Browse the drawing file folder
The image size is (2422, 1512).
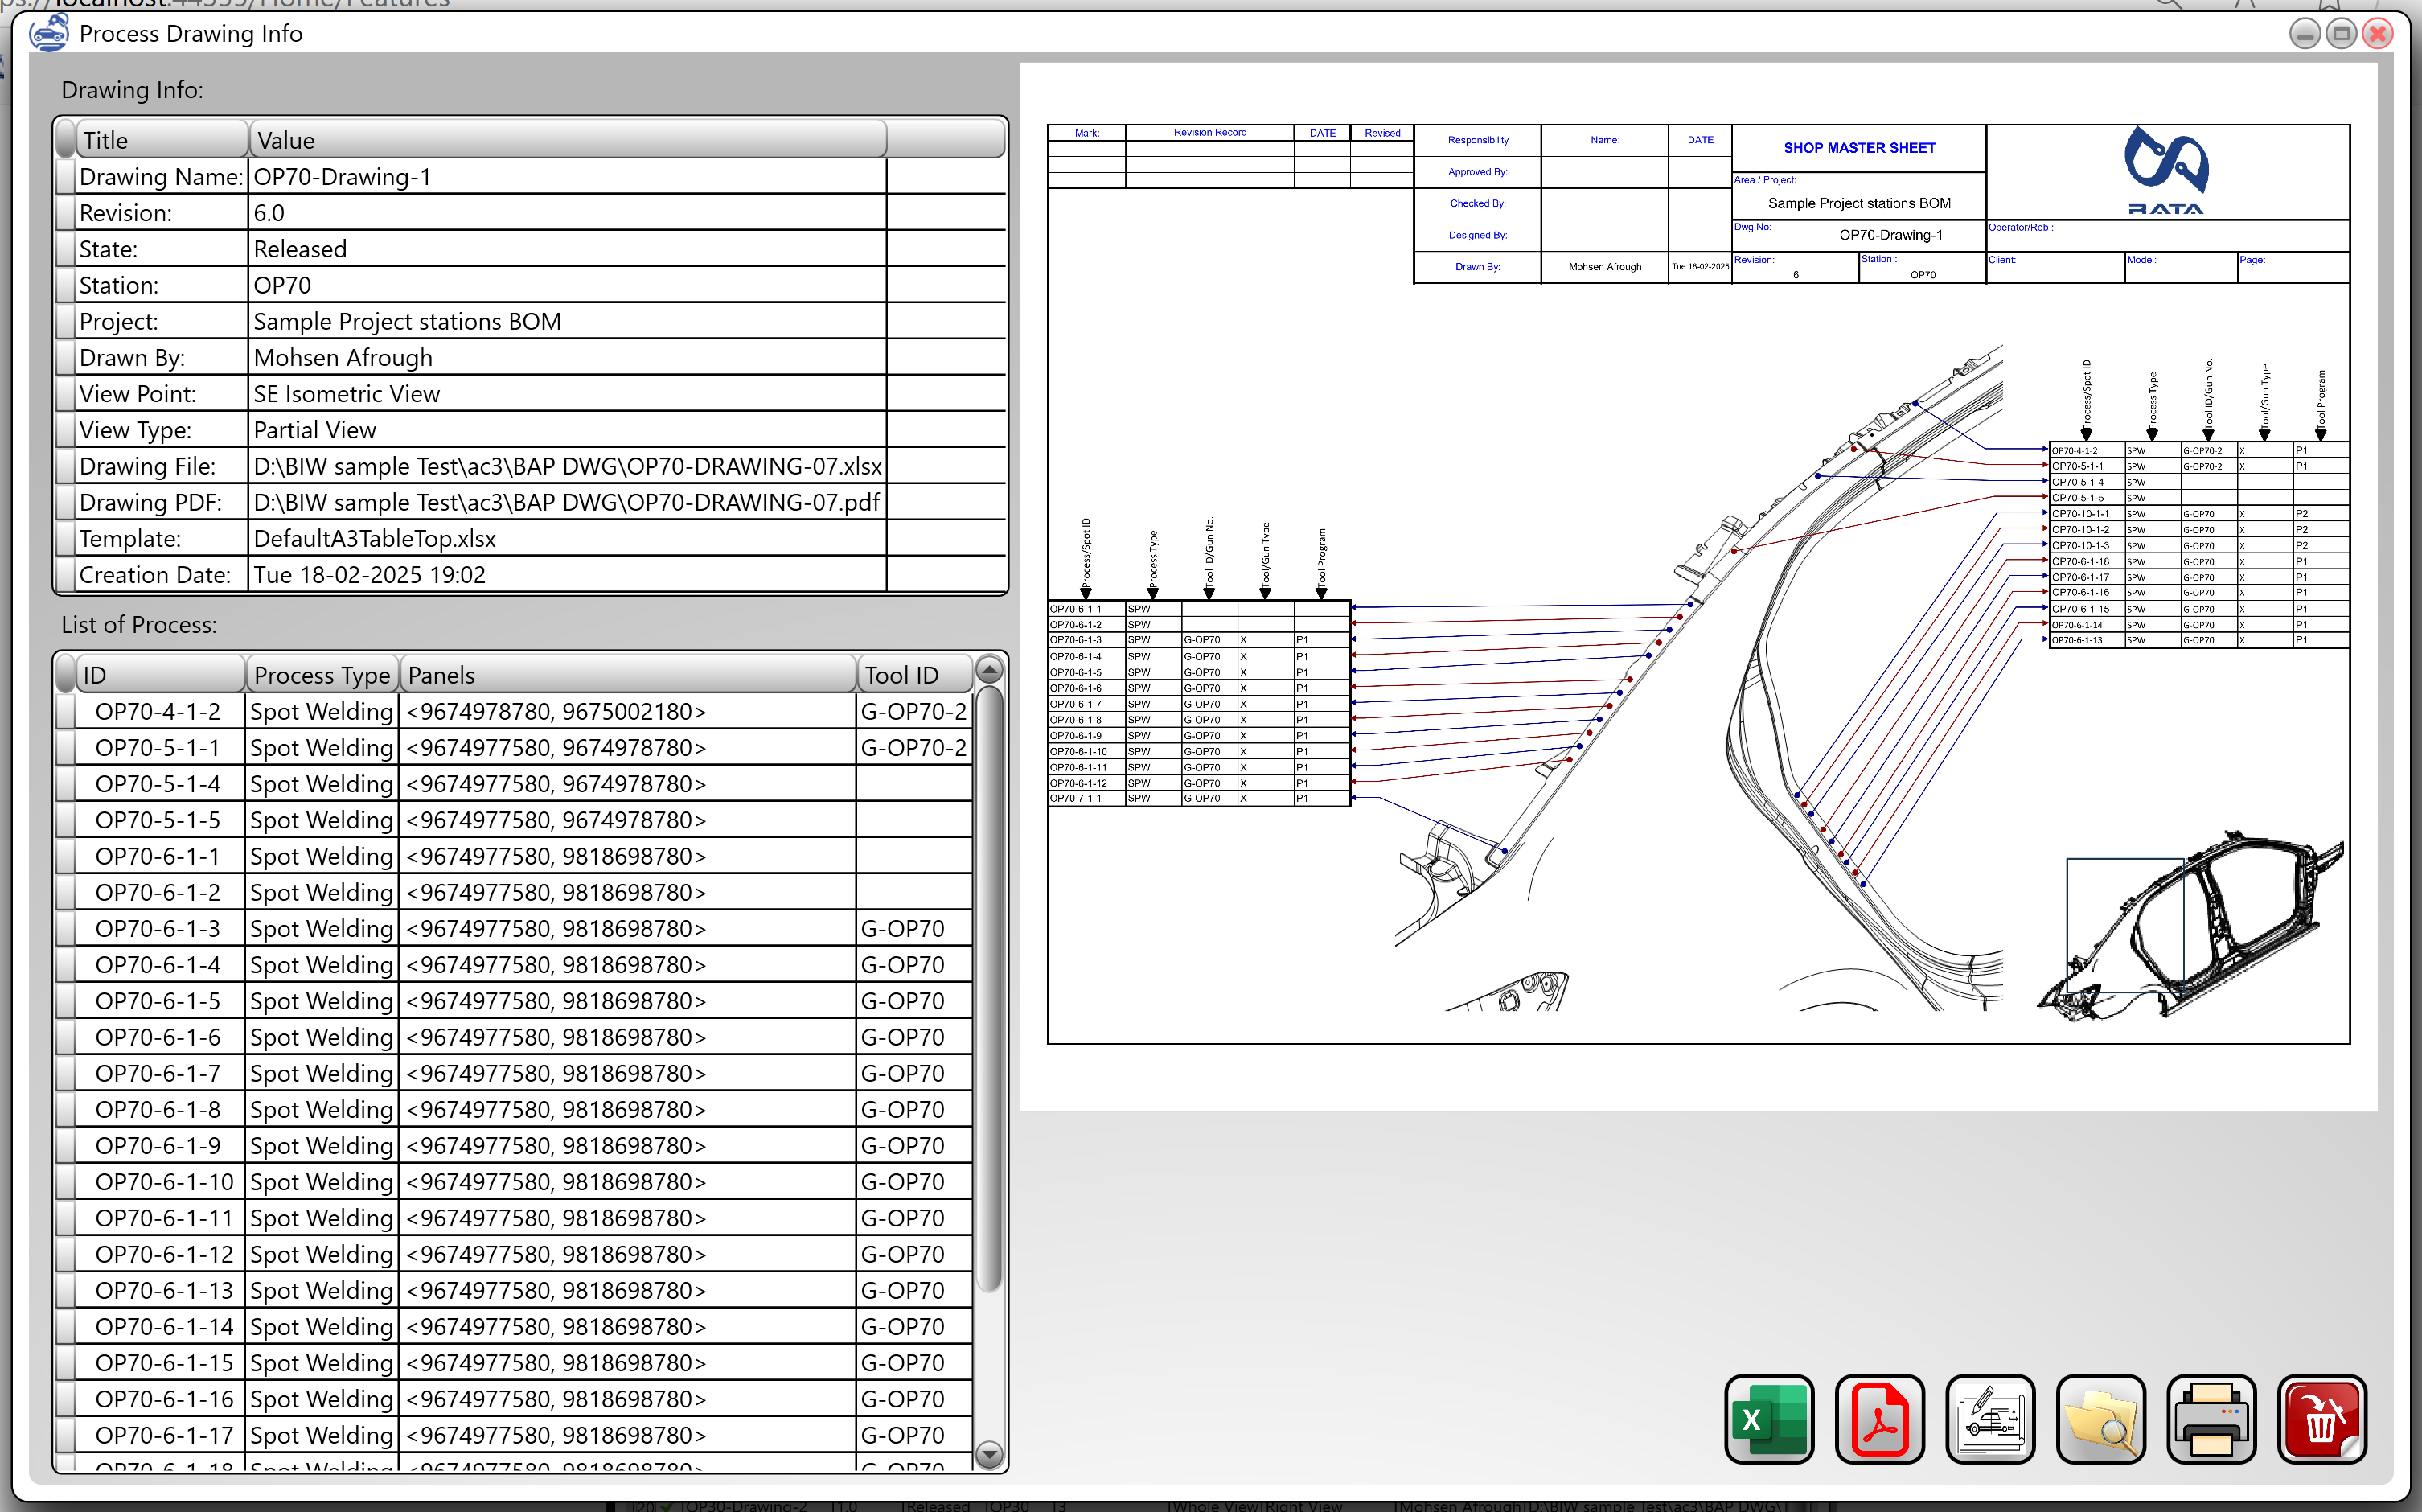coord(2100,1419)
